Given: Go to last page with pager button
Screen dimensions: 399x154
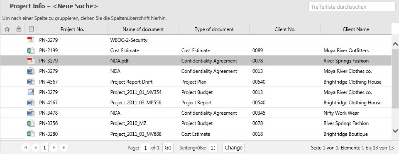Looking at the screenshot, I should tap(64, 147).
